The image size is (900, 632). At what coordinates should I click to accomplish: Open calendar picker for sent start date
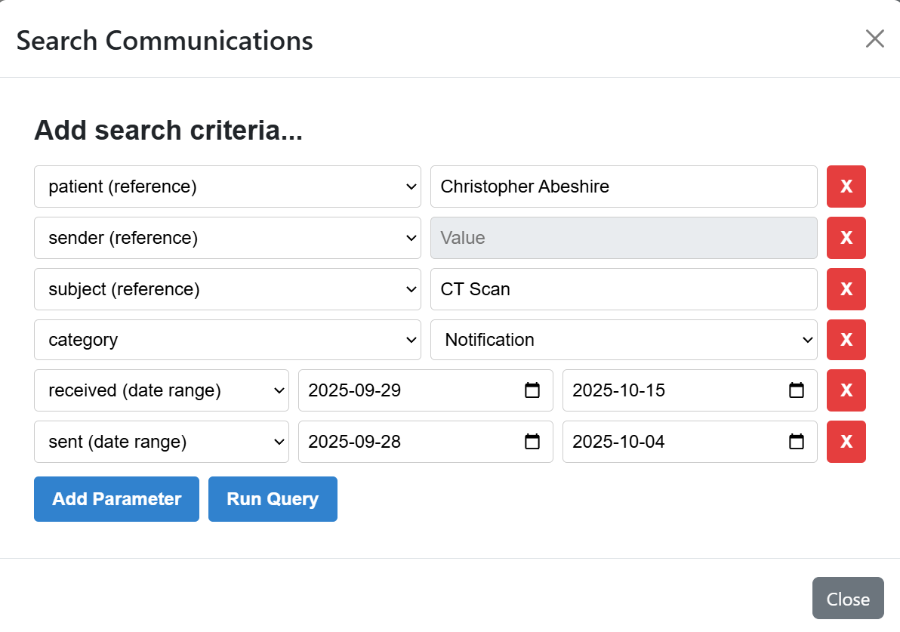[532, 442]
